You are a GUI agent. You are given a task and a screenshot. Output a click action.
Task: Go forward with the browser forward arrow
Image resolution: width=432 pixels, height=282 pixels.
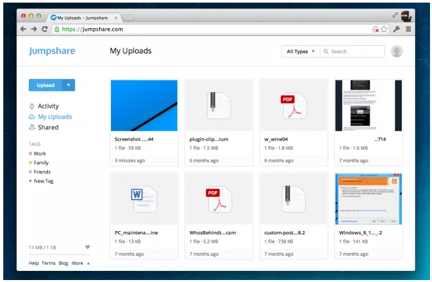pos(34,29)
